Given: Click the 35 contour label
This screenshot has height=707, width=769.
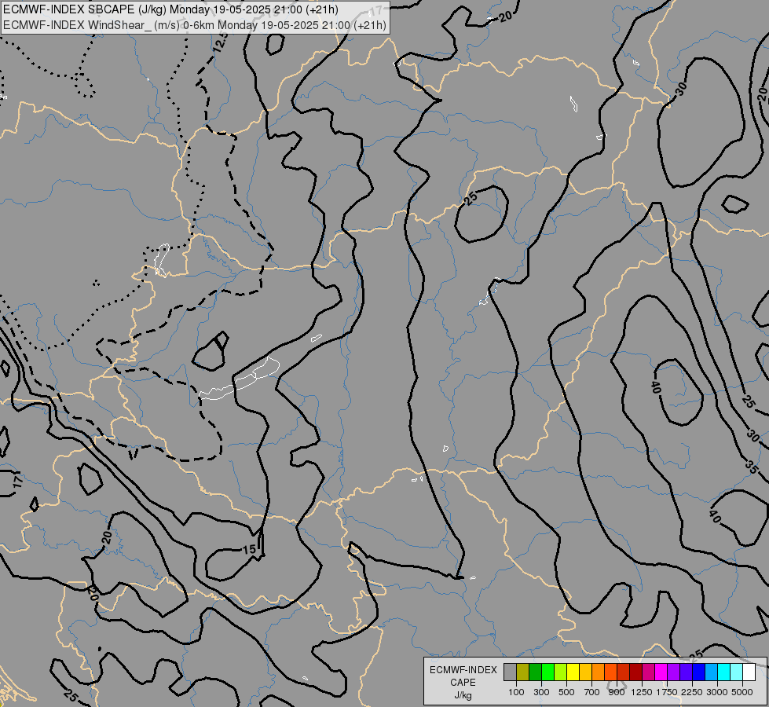Looking at the screenshot, I should (752, 466).
